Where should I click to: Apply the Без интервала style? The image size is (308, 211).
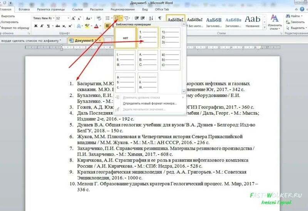(195, 21)
